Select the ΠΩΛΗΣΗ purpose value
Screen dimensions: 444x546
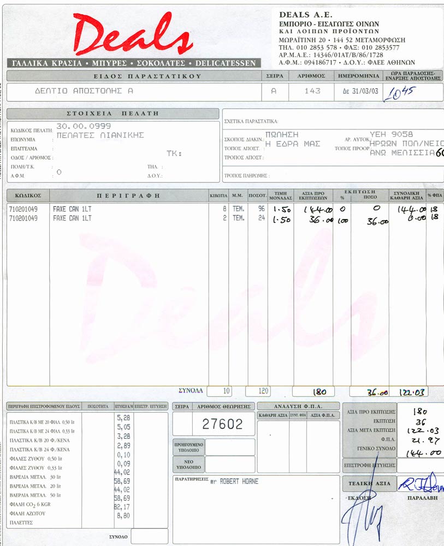pyautogui.click(x=282, y=134)
